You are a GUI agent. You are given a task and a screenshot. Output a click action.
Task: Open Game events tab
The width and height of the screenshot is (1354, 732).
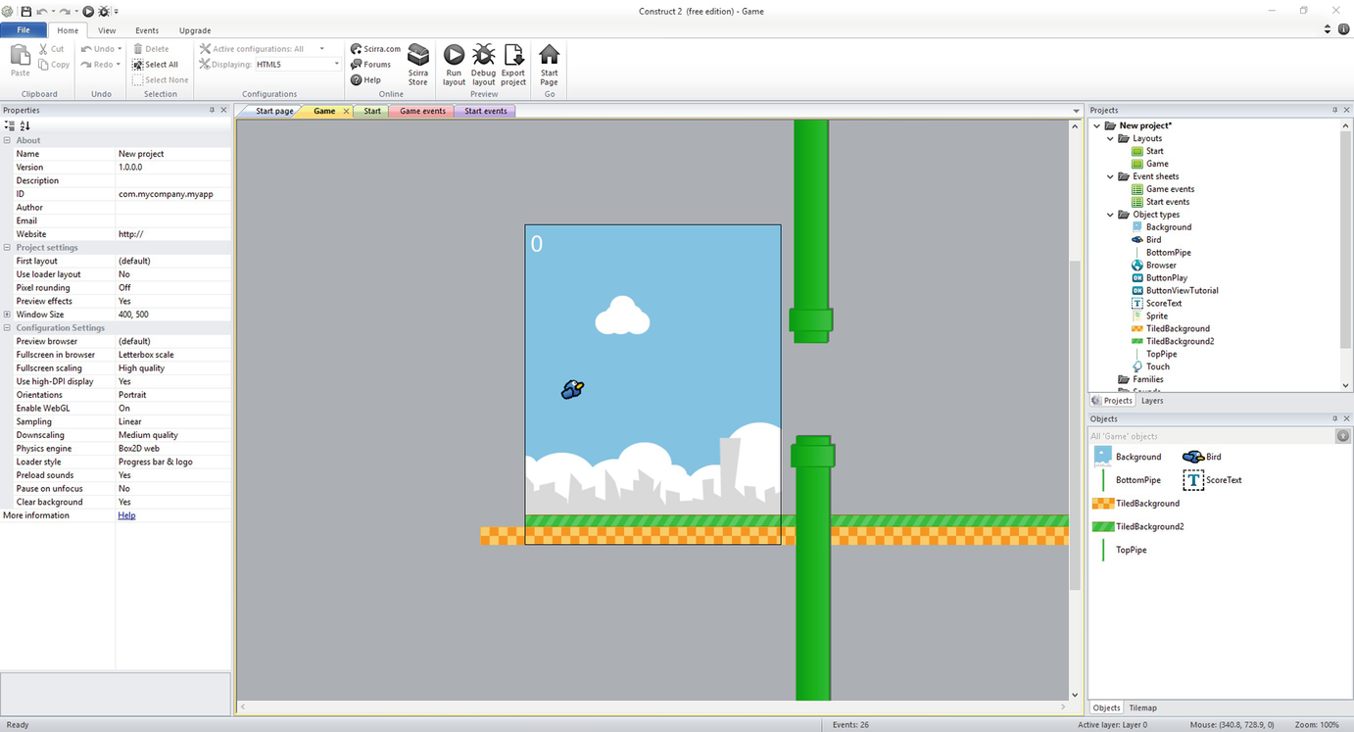click(422, 111)
